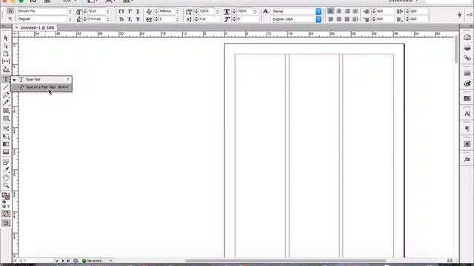Select the Gradient Swatch tool
The height and width of the screenshot is (266, 474).
(x=6, y=144)
